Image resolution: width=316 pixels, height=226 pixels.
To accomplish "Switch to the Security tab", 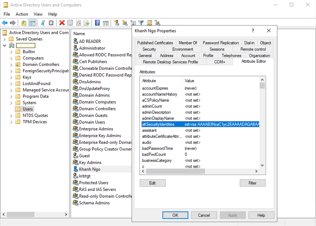I will click(149, 49).
